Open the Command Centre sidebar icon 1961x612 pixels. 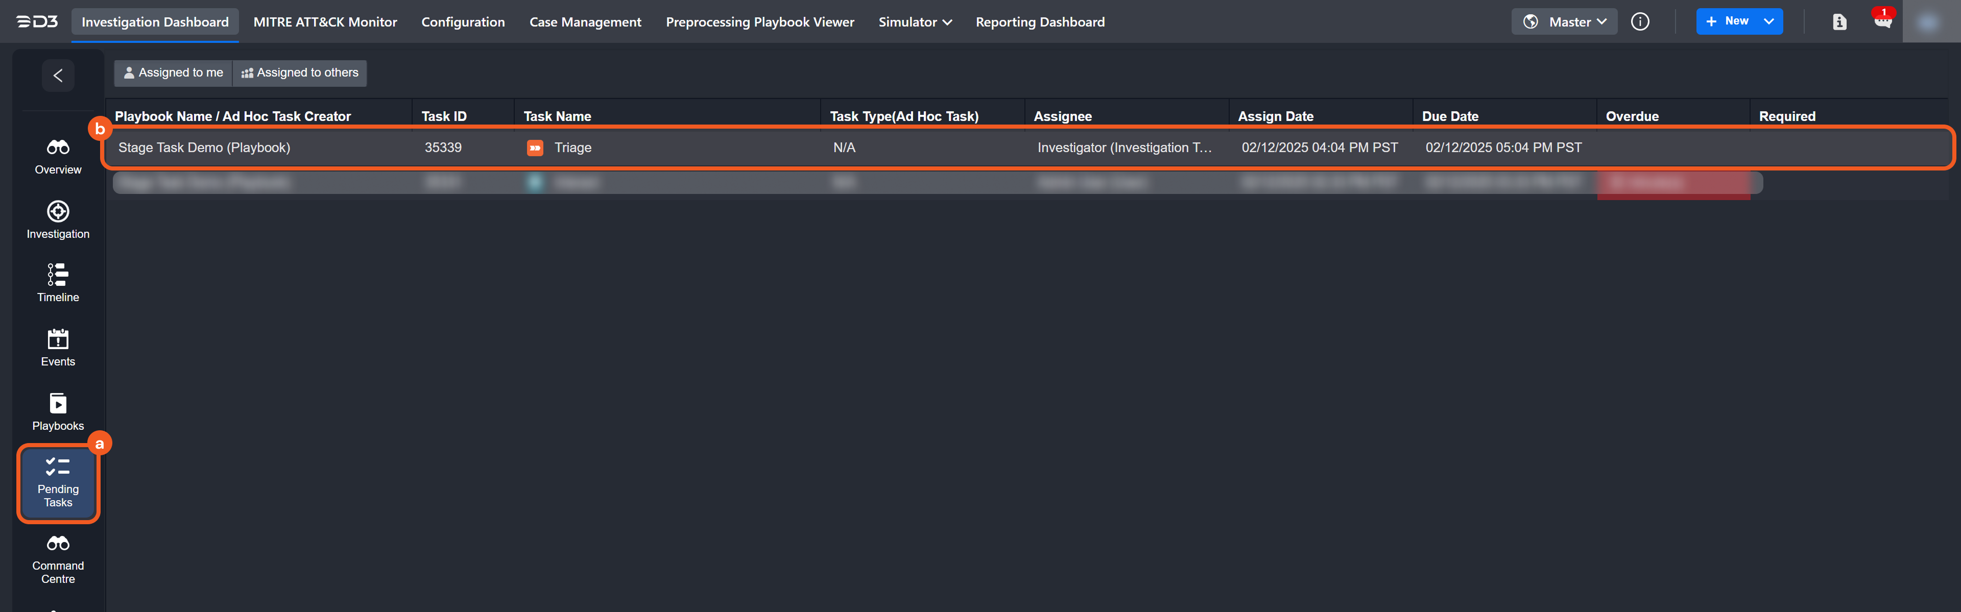pos(58,559)
